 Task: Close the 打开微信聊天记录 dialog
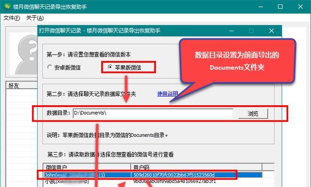click(272, 31)
